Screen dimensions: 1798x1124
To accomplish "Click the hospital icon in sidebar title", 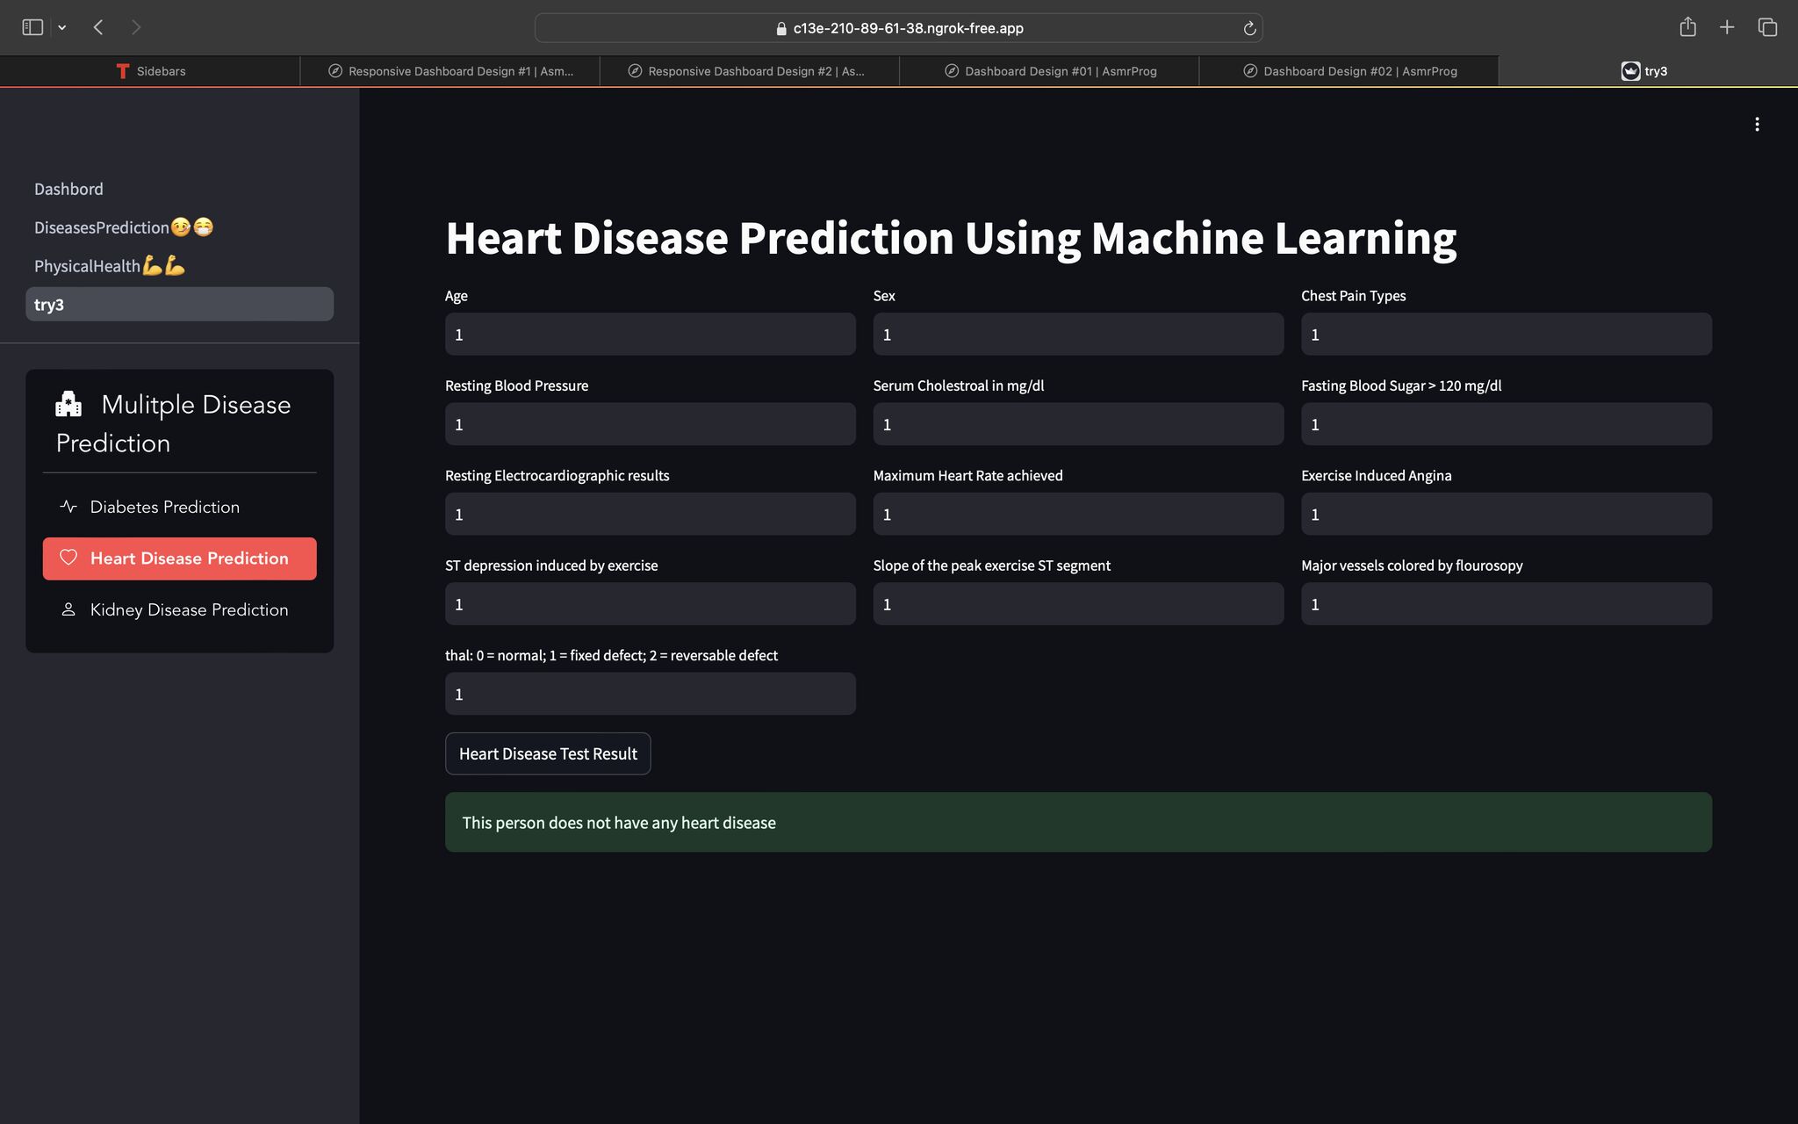I will click(x=68, y=404).
